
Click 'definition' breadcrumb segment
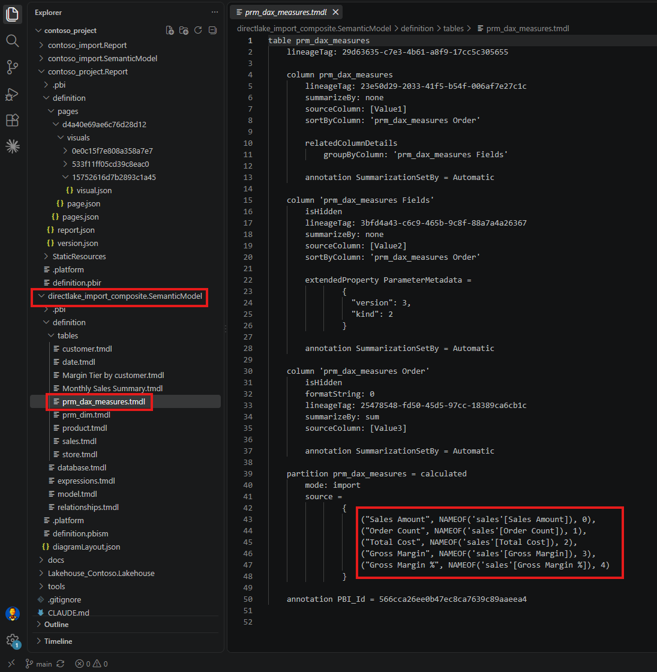click(x=417, y=28)
